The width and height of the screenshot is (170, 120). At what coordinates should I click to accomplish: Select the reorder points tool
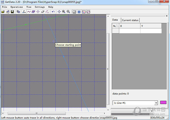(x=47, y=12)
